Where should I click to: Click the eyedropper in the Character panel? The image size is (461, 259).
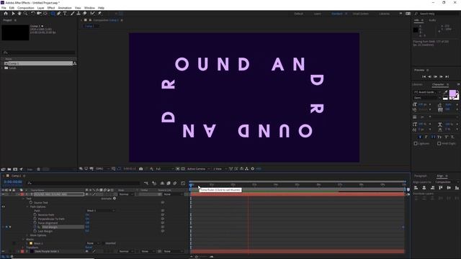point(446,92)
